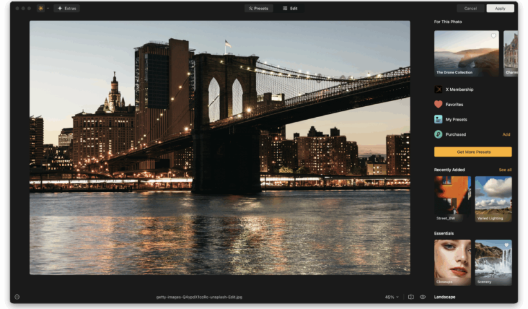Screen dimensions: 528x309
Task: Open the Luminar sun logo menu
Action: tap(41, 8)
